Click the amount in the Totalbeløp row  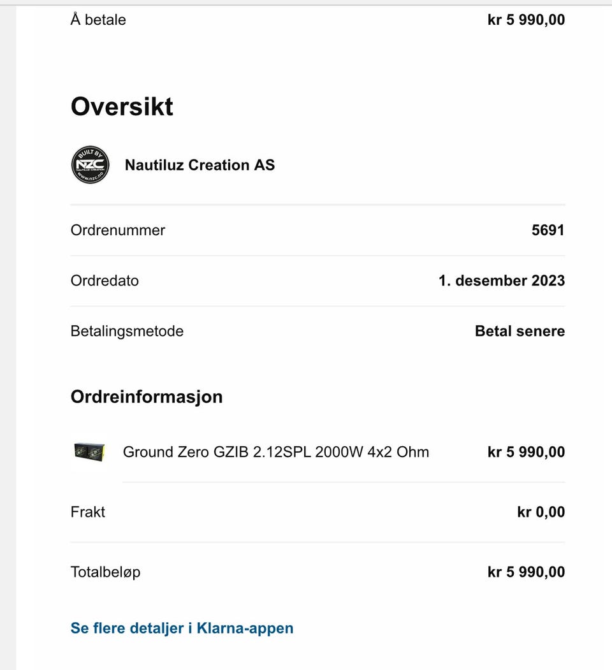click(526, 572)
